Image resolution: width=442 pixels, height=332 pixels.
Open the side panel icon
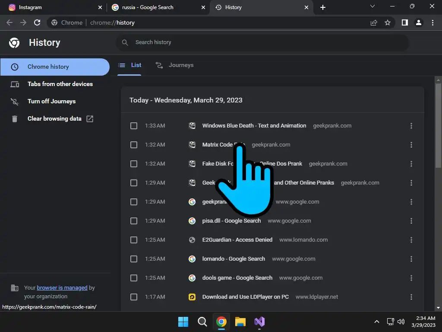(405, 22)
